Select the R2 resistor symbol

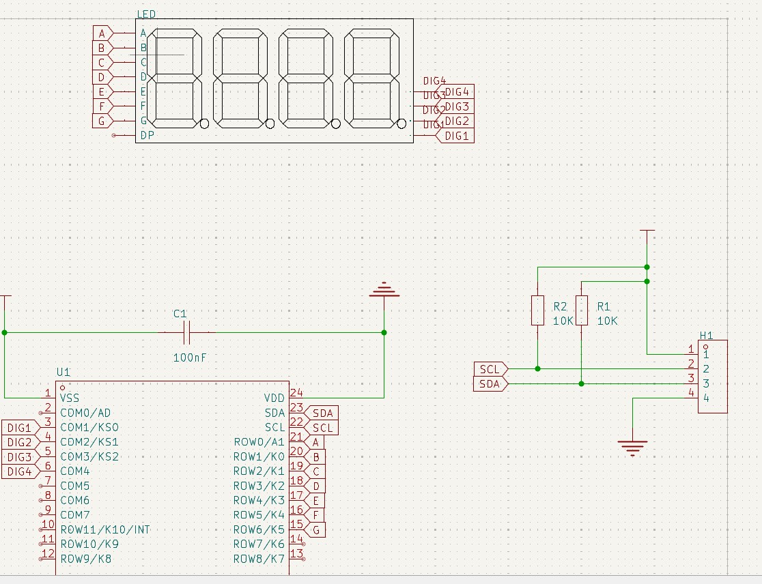(x=538, y=310)
